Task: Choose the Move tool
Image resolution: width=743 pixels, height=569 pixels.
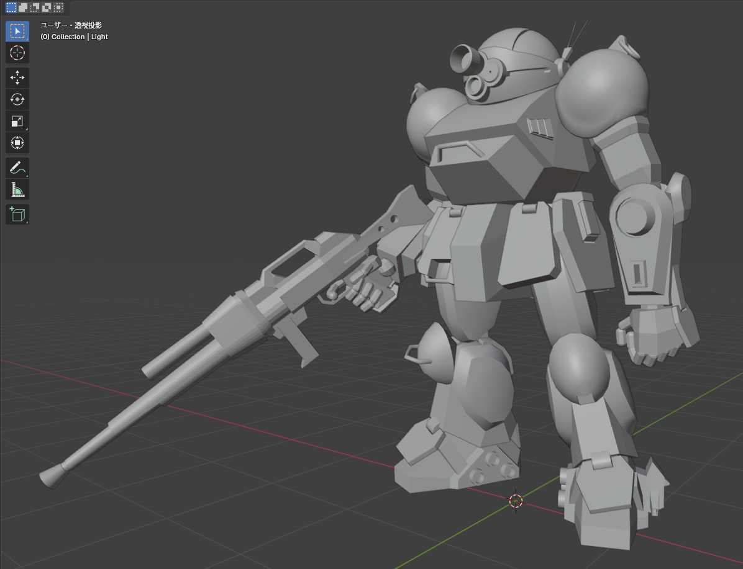Action: coord(17,78)
